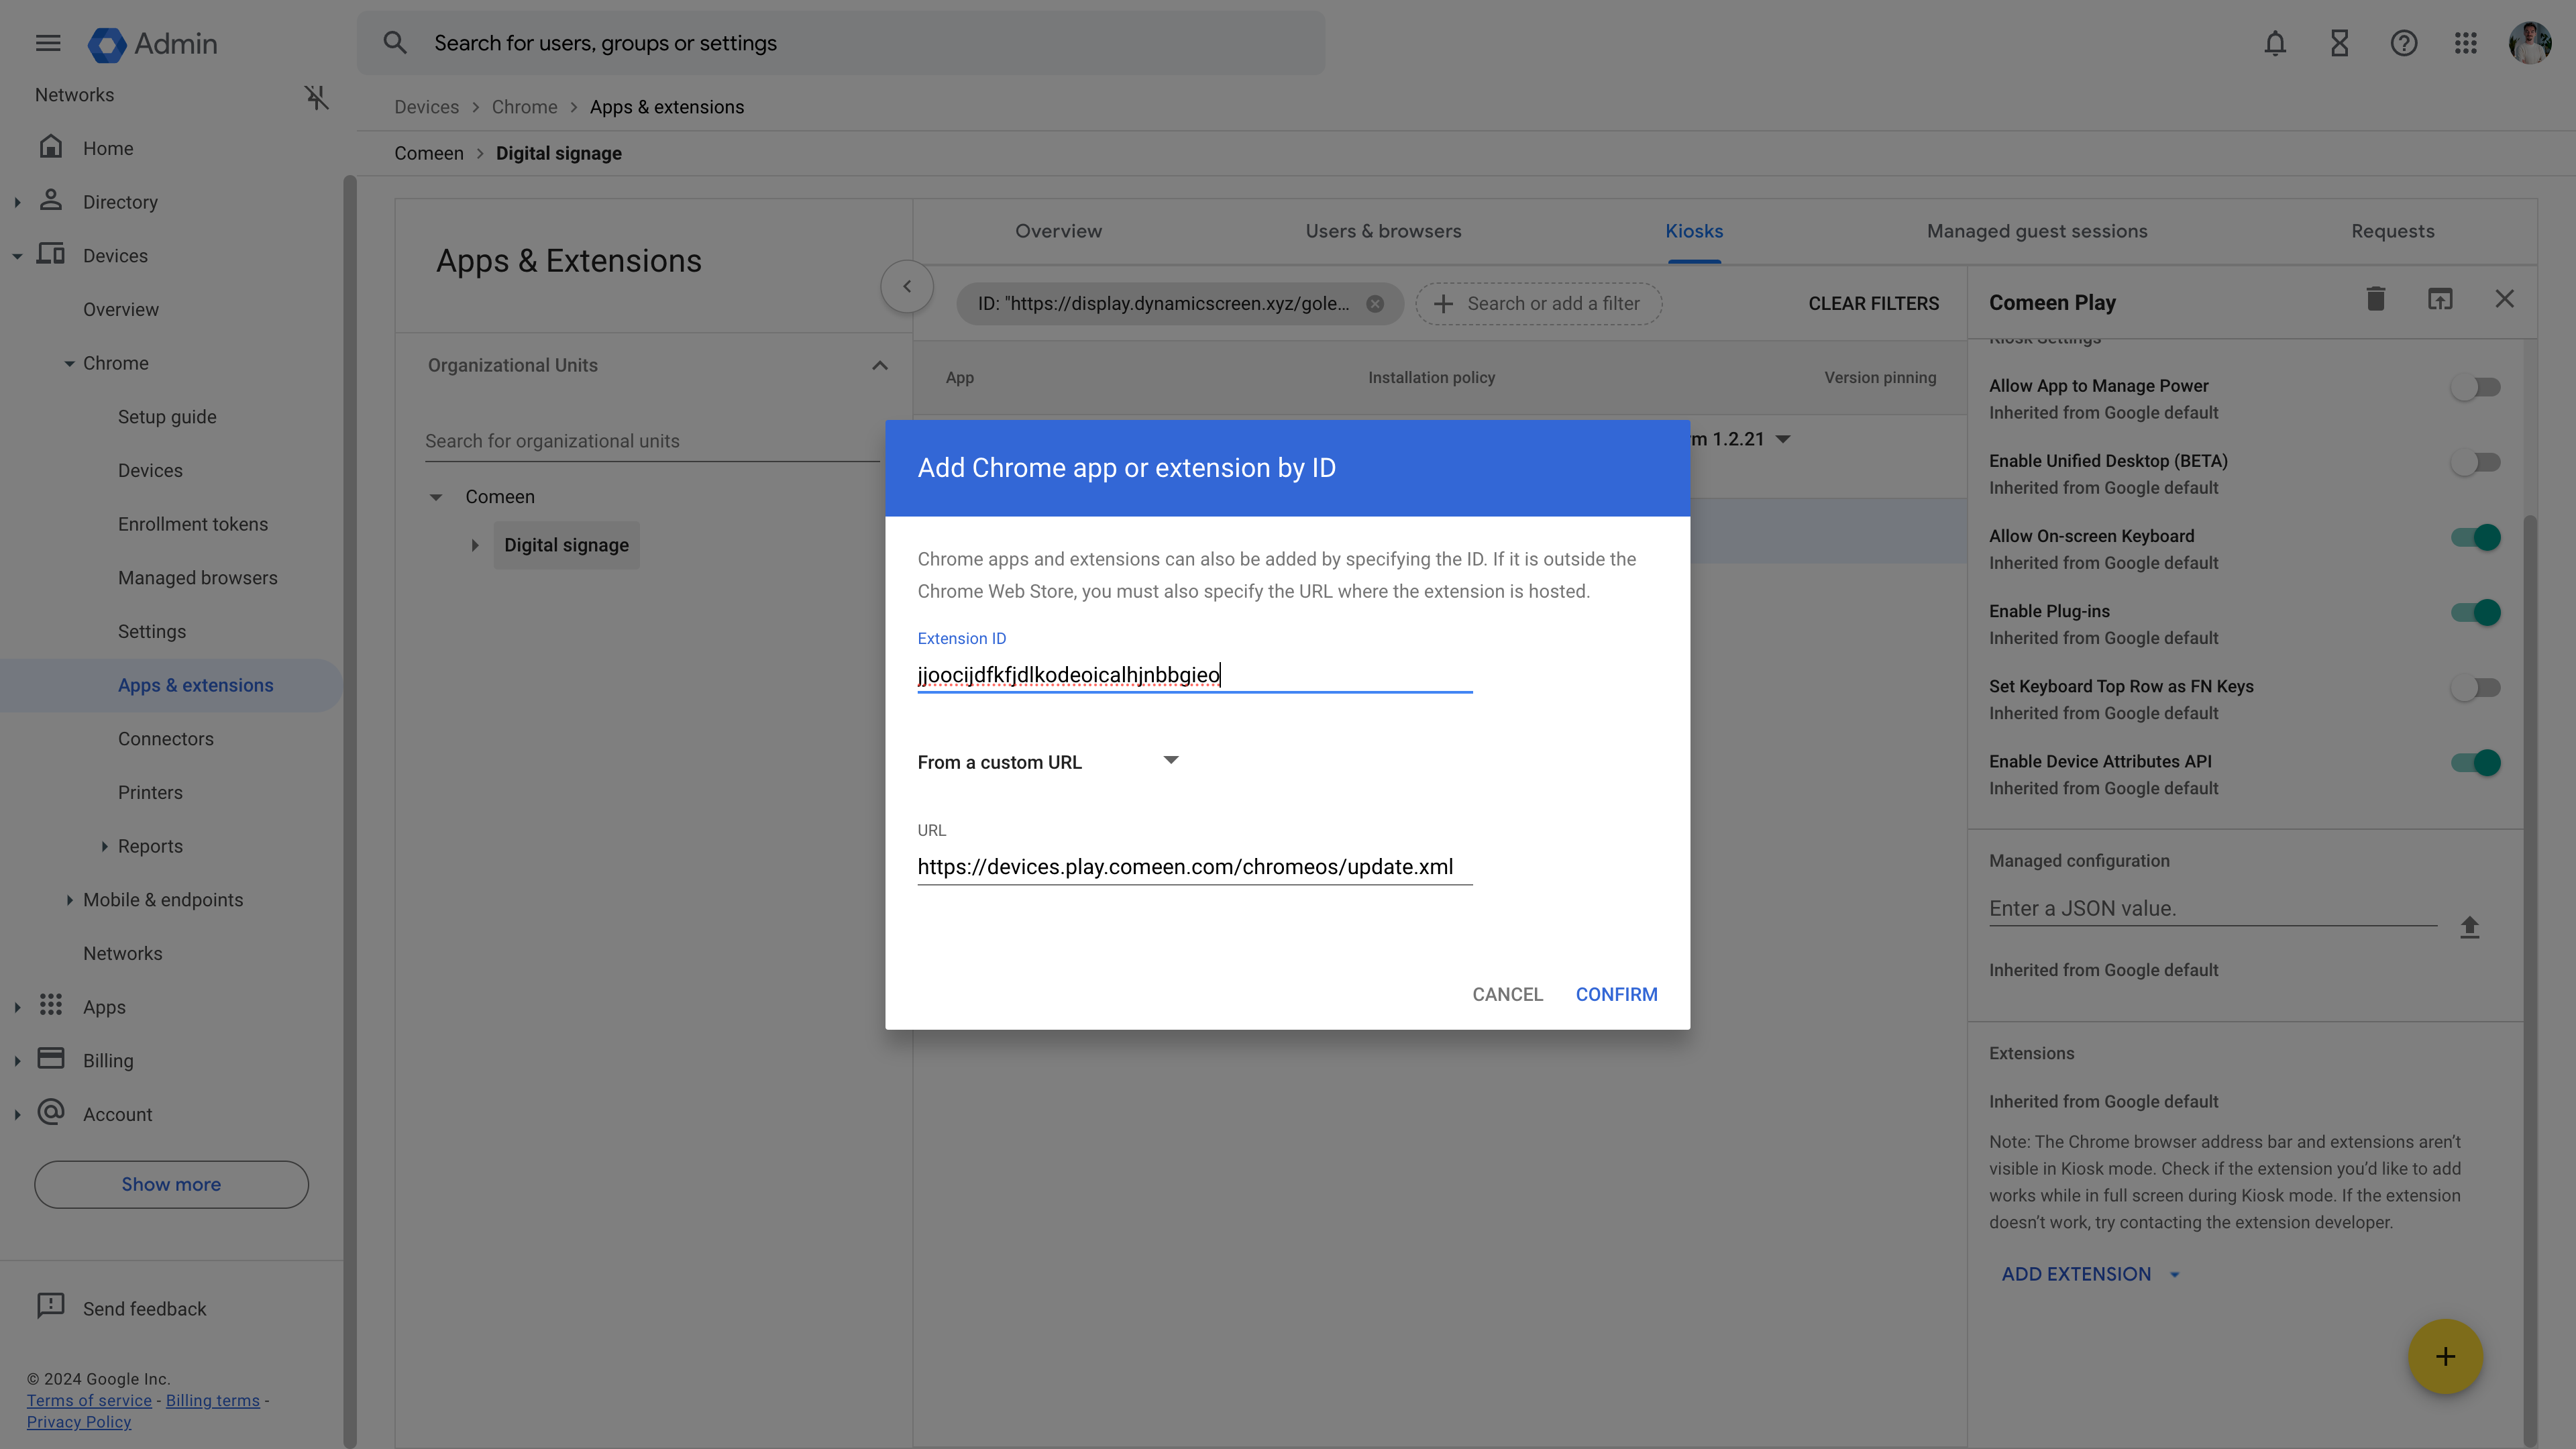Image resolution: width=2576 pixels, height=1449 pixels.
Task: Open Comeen Play panel in new window
Action: coord(2440,299)
